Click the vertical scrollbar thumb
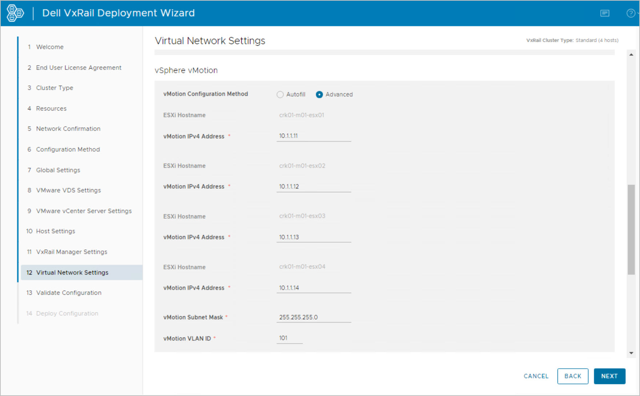Screen dimensions: 640x396 (631, 229)
